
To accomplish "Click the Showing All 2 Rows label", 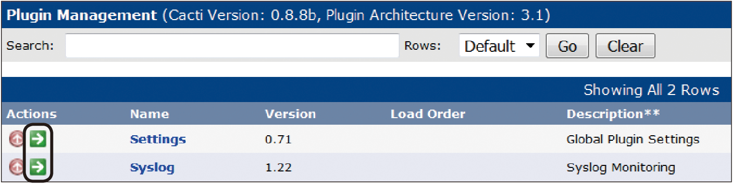I will click(x=651, y=90).
